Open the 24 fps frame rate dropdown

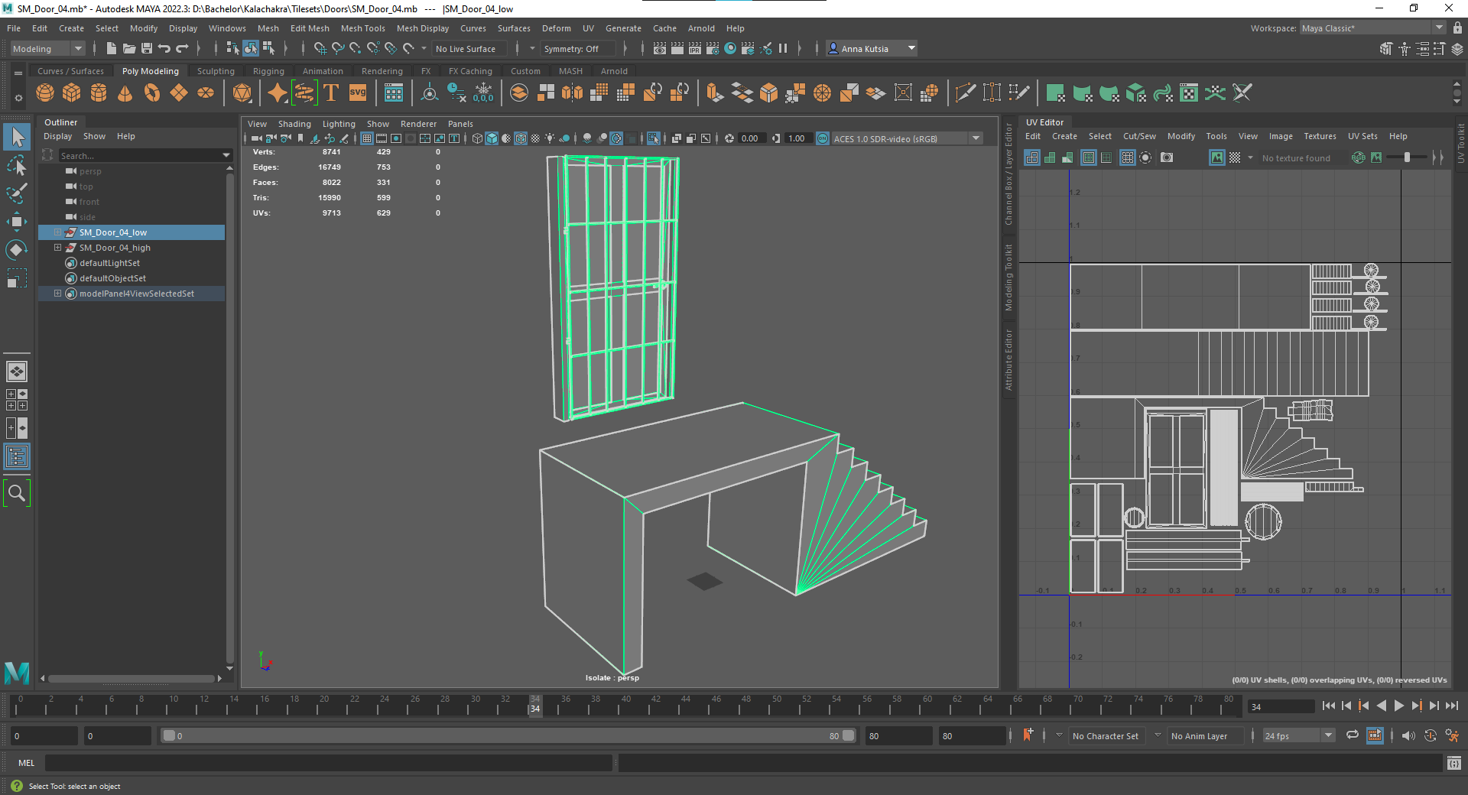pyautogui.click(x=1298, y=735)
